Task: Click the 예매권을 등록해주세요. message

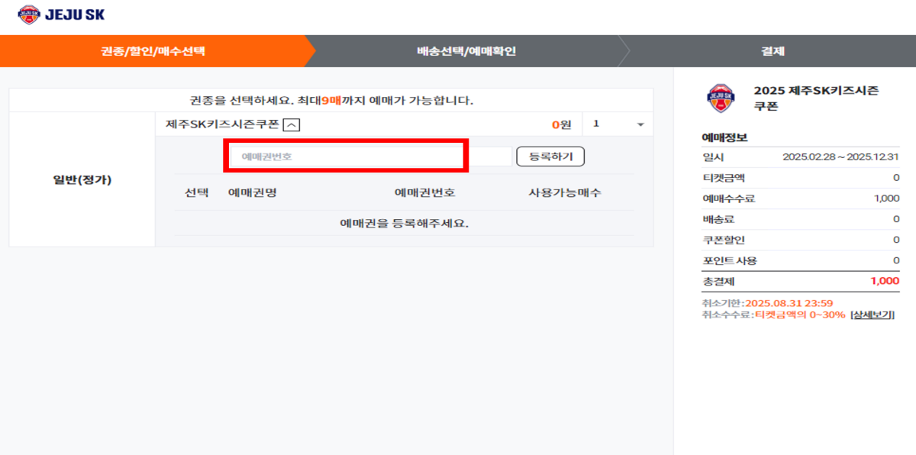Action: pyautogui.click(x=404, y=224)
